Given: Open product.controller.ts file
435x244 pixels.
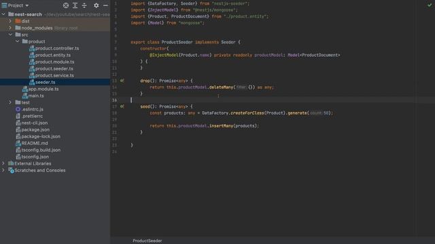Looking at the screenshot, I should (57, 48).
